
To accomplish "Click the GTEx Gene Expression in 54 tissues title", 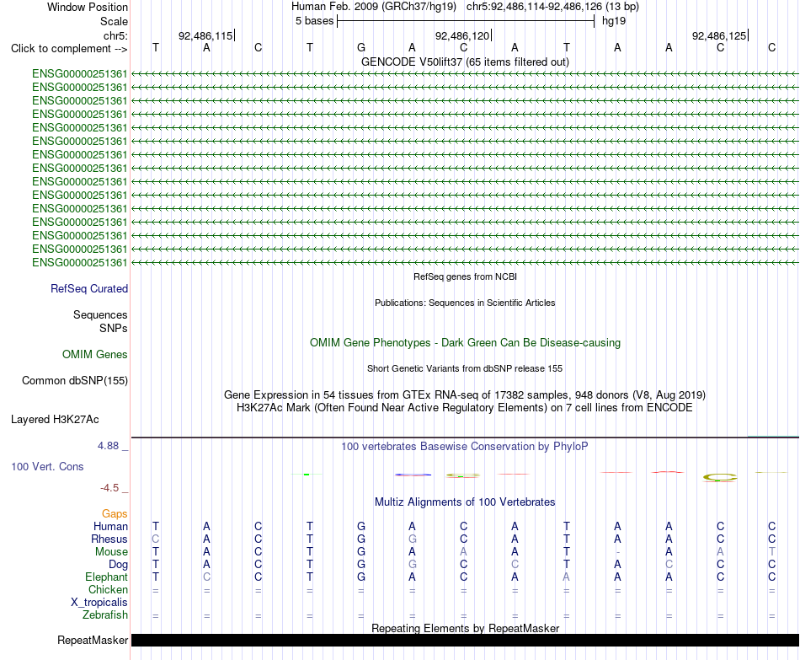I will coord(465,394).
